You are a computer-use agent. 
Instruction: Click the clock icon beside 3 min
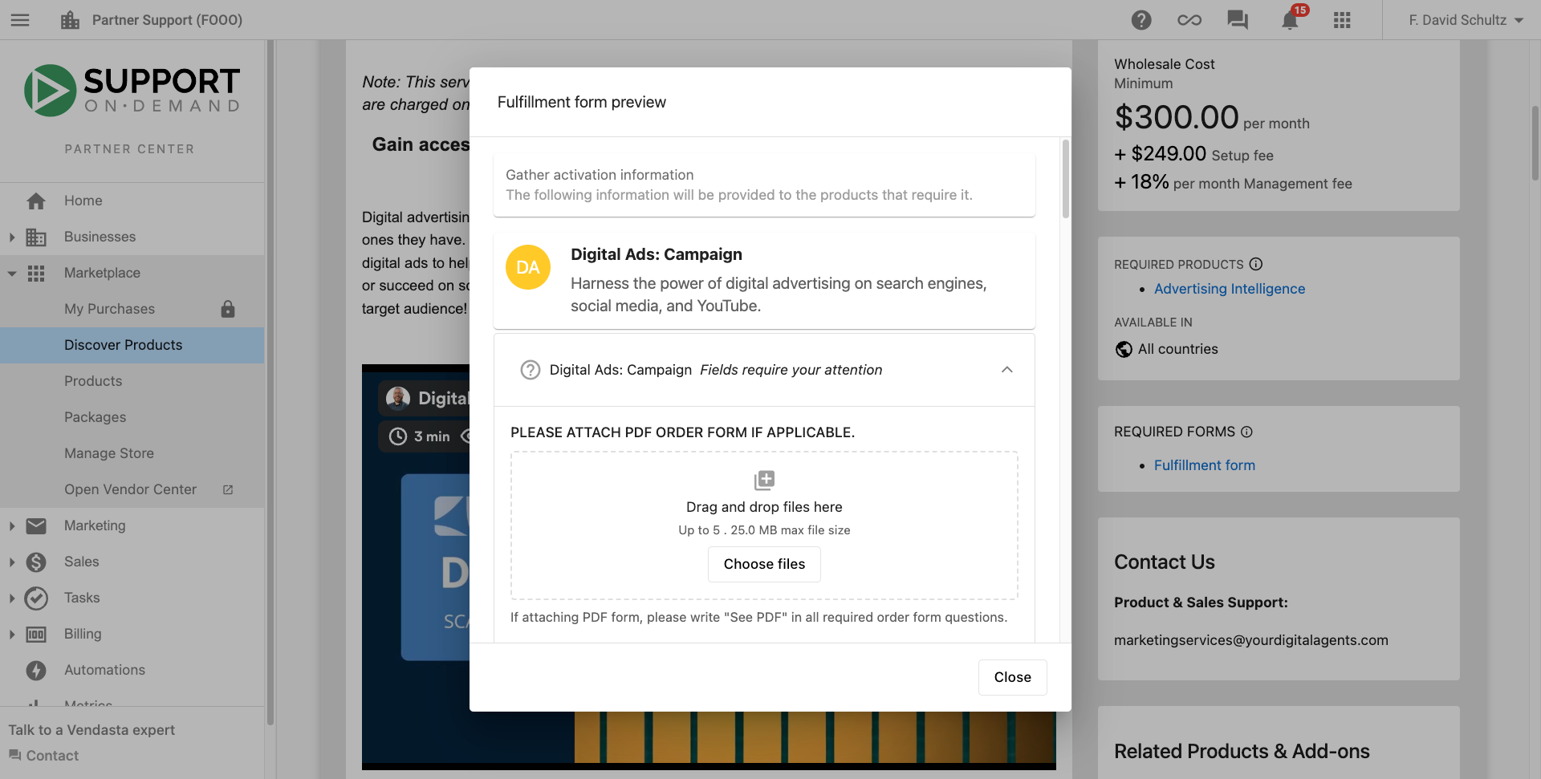pos(398,436)
